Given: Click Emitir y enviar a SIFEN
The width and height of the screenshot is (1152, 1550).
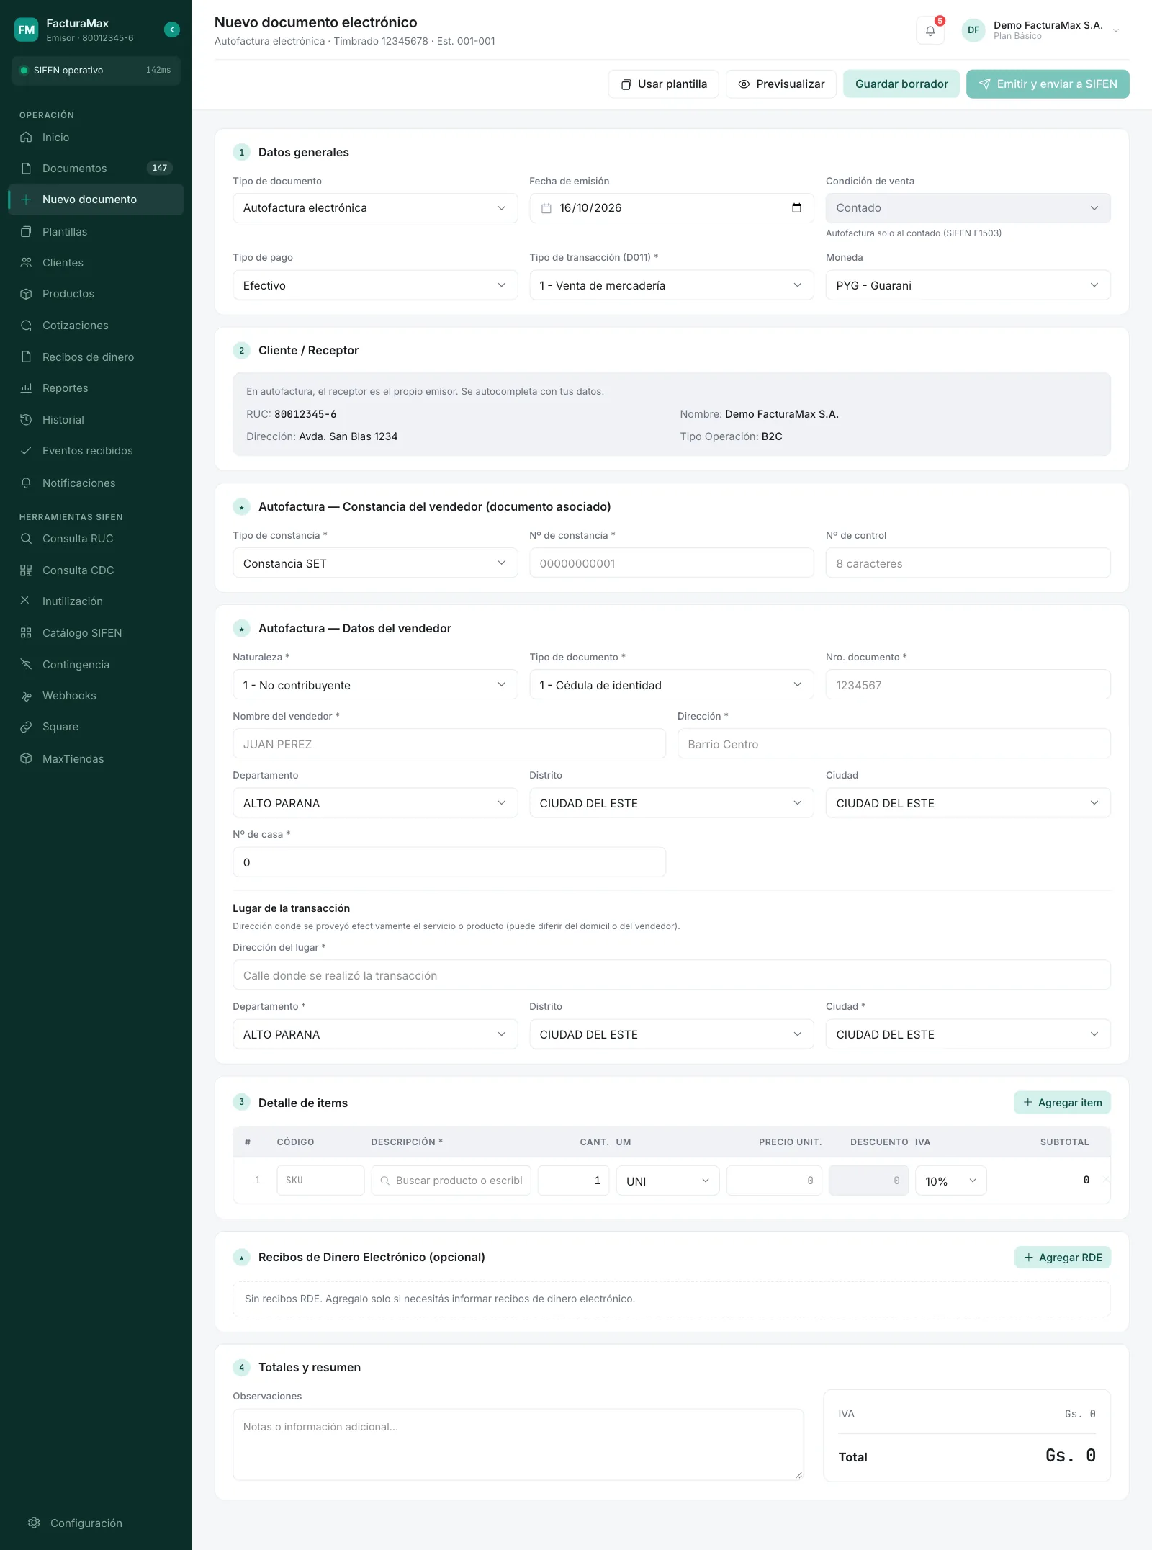Looking at the screenshot, I should click(x=1048, y=84).
